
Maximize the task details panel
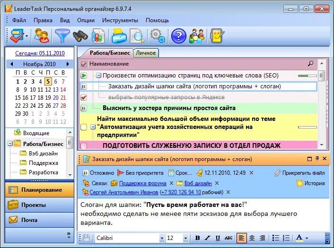(309, 159)
